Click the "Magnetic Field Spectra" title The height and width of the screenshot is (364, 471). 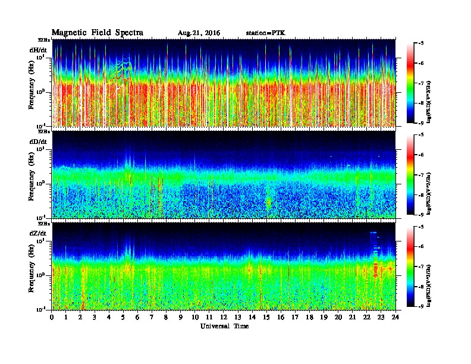[98, 33]
